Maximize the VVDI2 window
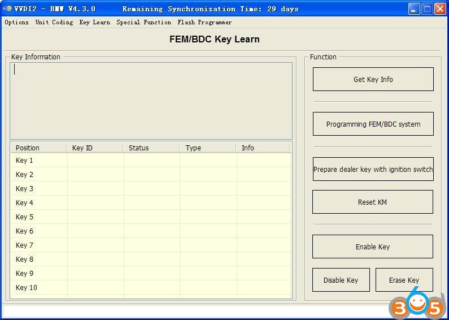This screenshot has width=449, height=320. click(427, 9)
